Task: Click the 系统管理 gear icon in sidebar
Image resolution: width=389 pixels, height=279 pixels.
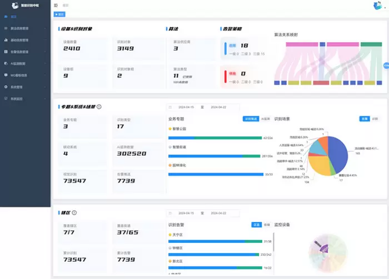Action: (5, 87)
